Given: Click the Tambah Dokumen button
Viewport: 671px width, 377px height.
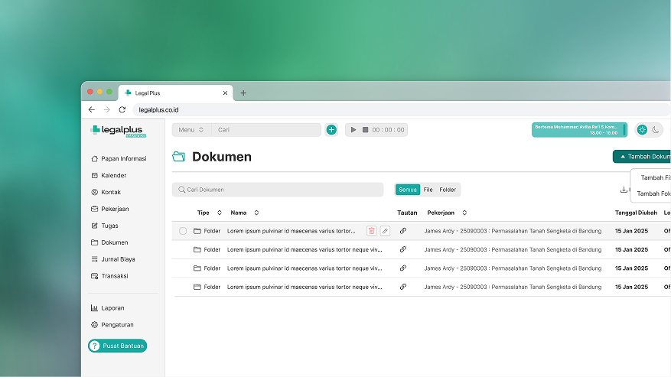Looking at the screenshot, I should click(643, 157).
